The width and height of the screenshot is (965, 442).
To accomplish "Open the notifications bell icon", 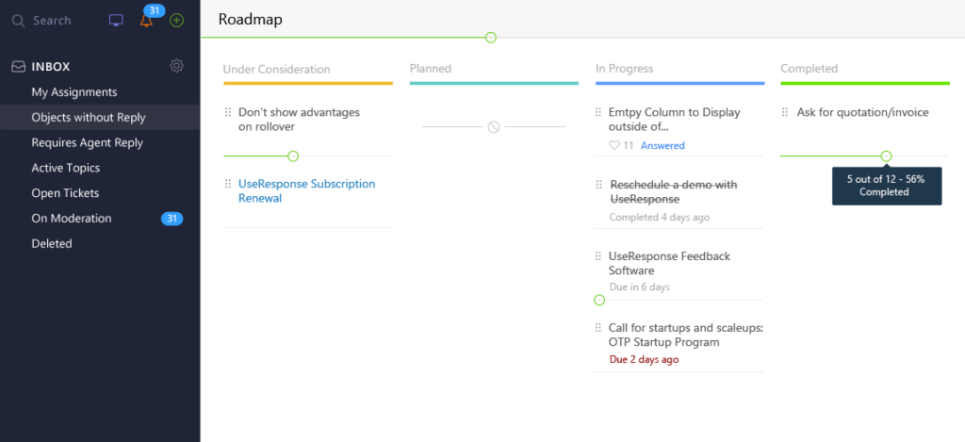I will (146, 21).
